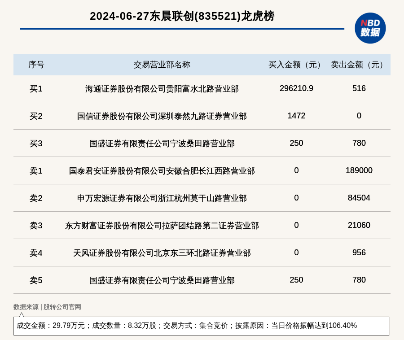Select sell amount 780 in 卖5 row
Viewport: 404px width, 340px height.
359,279
